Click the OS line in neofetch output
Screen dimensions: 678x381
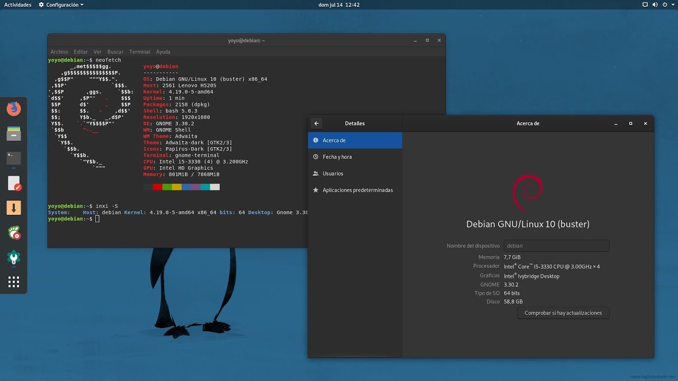205,79
